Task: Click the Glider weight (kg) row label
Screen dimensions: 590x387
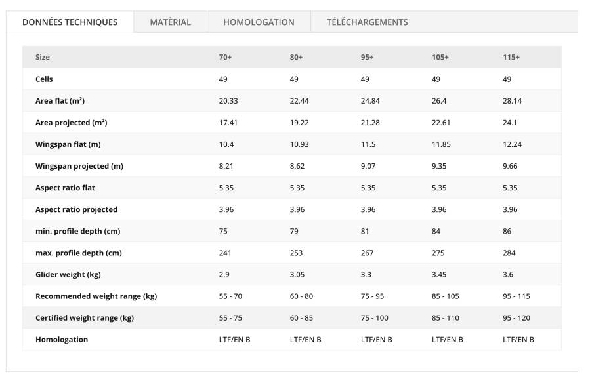Action: click(68, 275)
